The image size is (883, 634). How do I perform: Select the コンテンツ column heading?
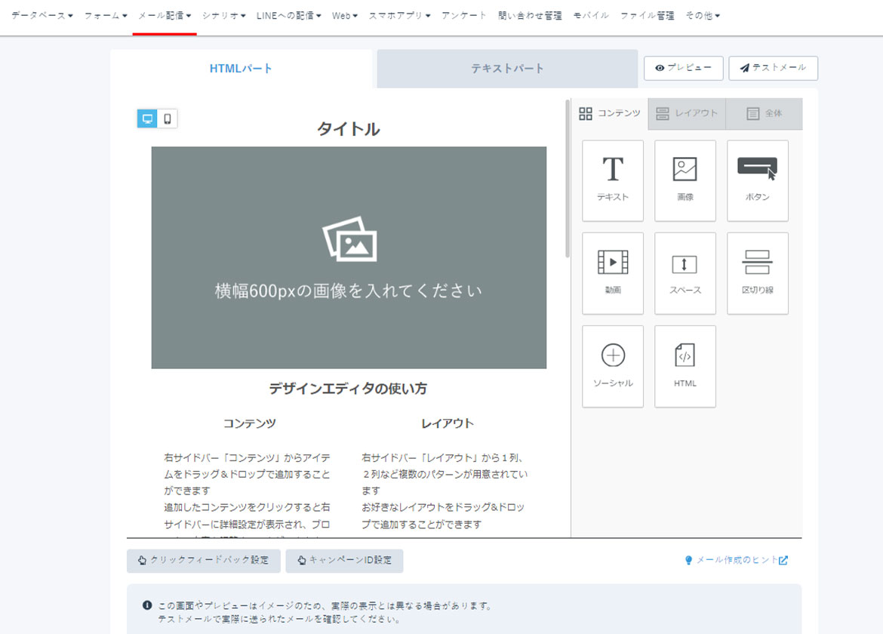(x=250, y=423)
